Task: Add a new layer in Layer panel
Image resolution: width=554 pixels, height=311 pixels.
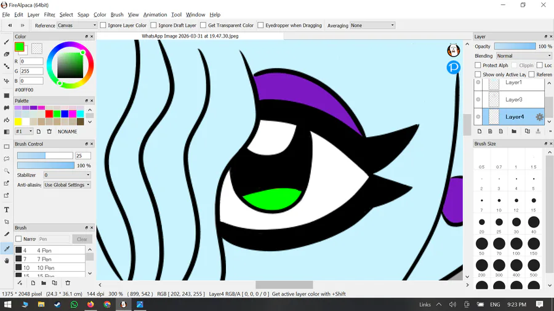Action: coord(480,131)
